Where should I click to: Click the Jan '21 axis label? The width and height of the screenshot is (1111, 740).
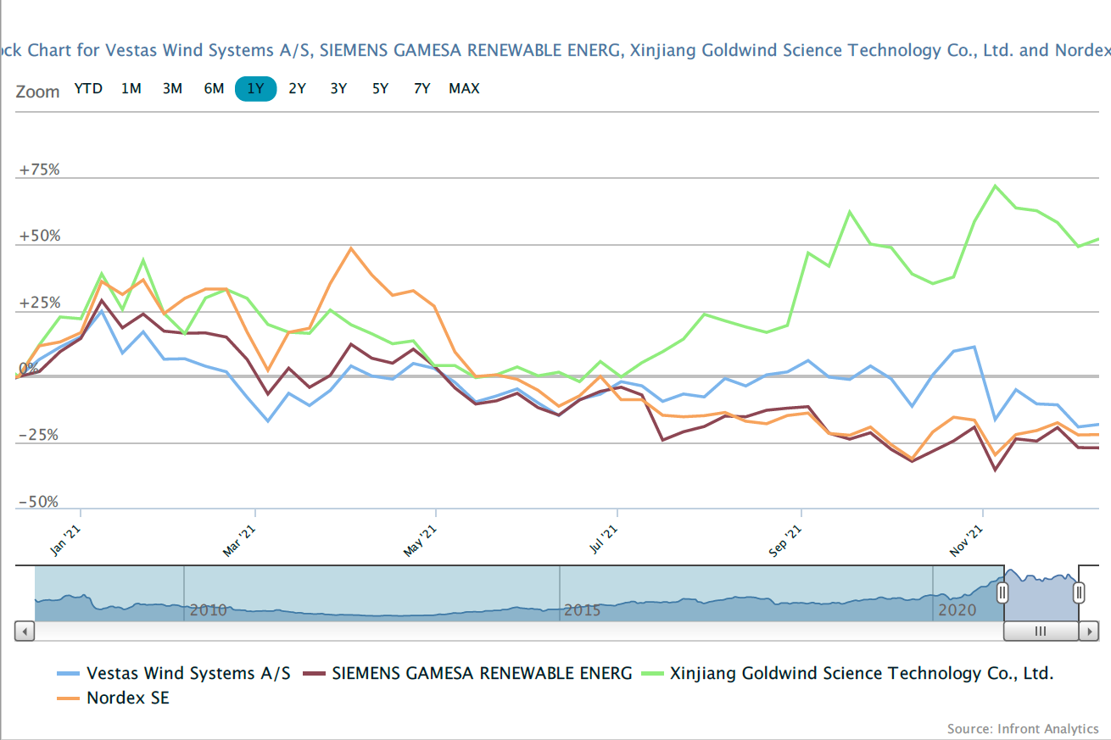point(67,541)
